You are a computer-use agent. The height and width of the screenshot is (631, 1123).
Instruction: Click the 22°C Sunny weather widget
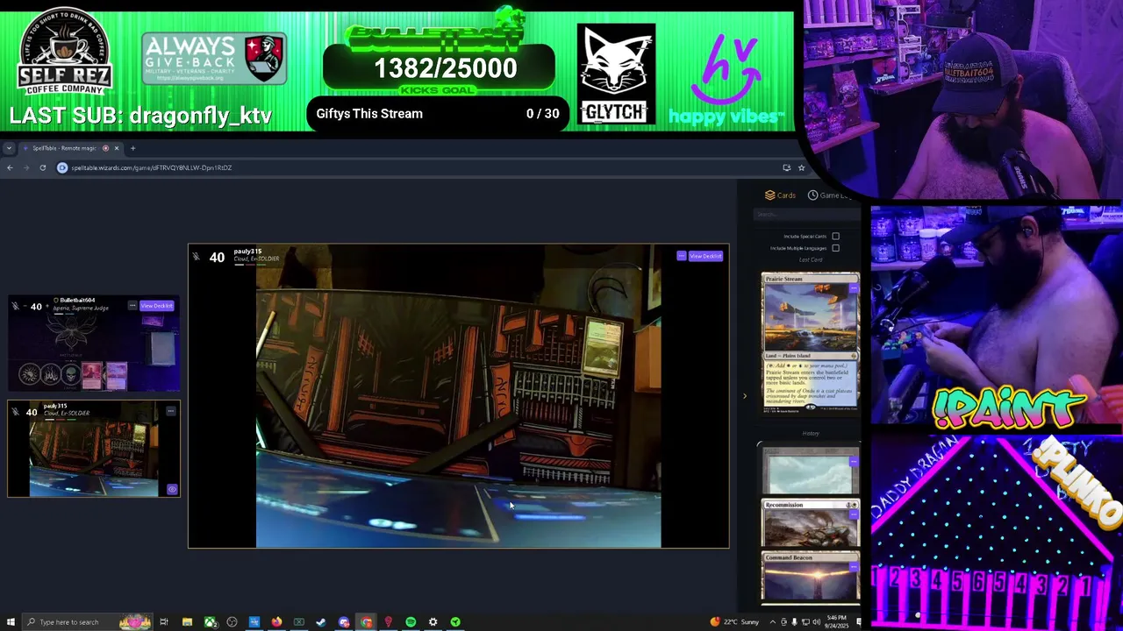tap(735, 622)
